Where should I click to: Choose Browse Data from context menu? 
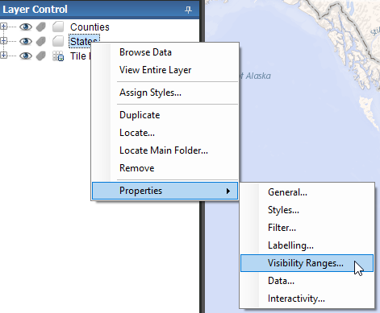pos(165,52)
